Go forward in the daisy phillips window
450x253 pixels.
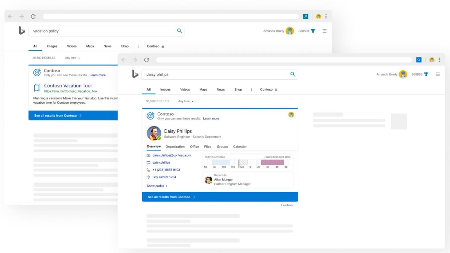point(135,60)
